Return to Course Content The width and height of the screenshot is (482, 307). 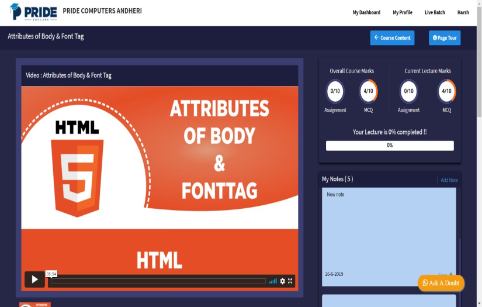coord(392,38)
